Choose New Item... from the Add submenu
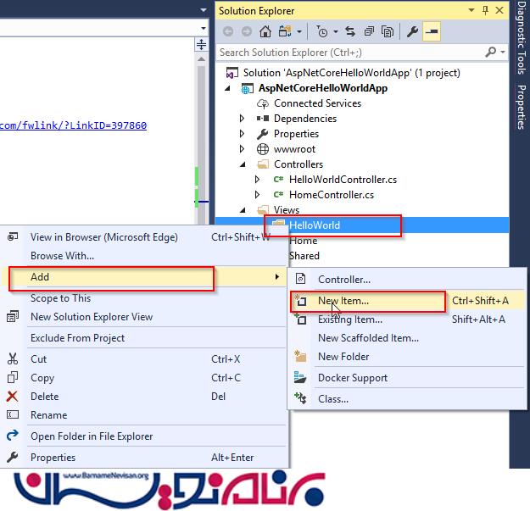The image size is (530, 511). tap(343, 300)
